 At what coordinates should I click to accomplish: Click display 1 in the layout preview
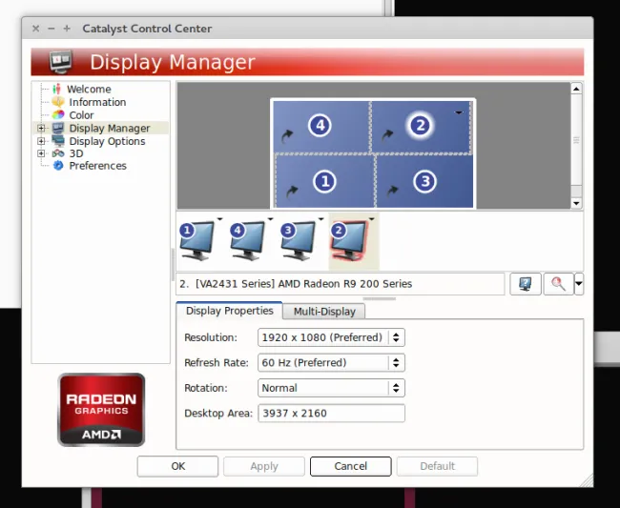point(324,181)
